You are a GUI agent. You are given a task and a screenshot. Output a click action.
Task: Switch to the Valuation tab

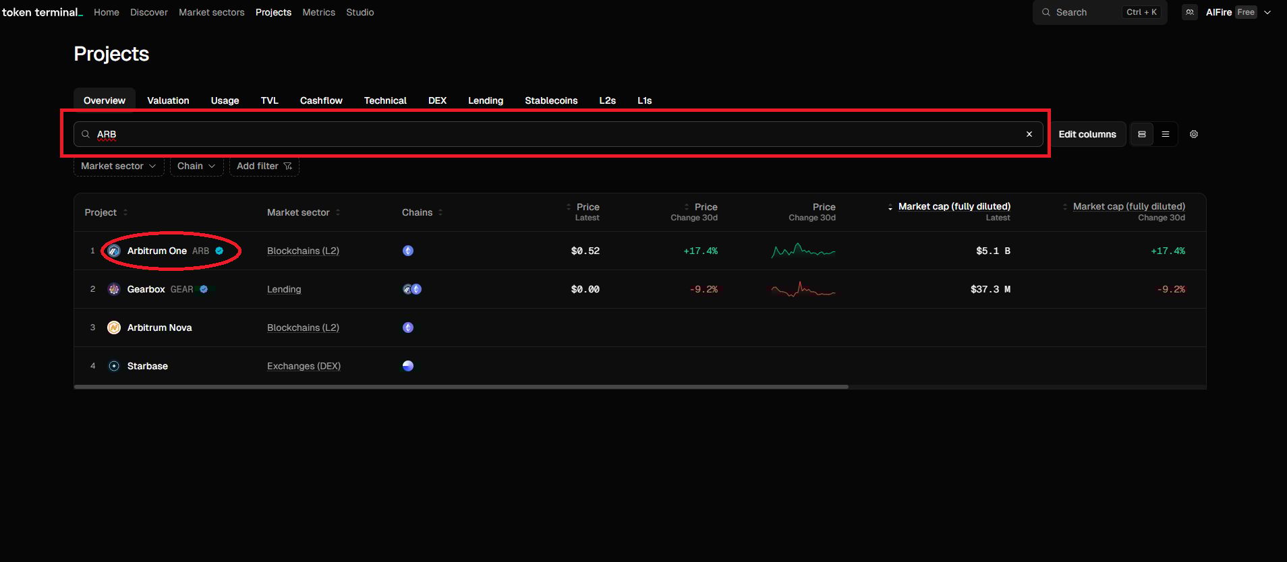[168, 100]
